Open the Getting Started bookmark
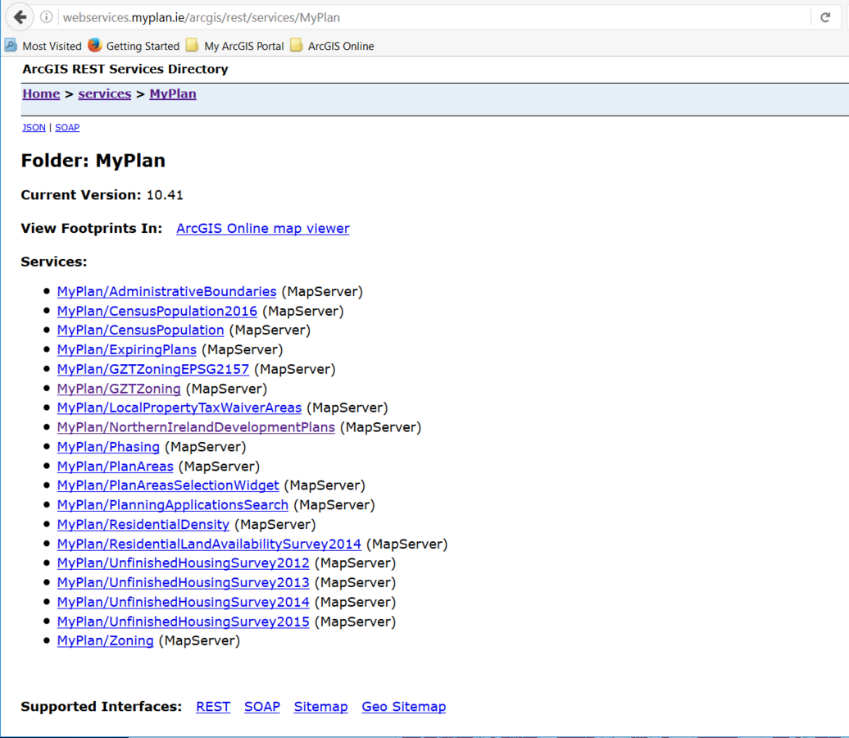Screen dimensions: 849x738 coord(134,46)
